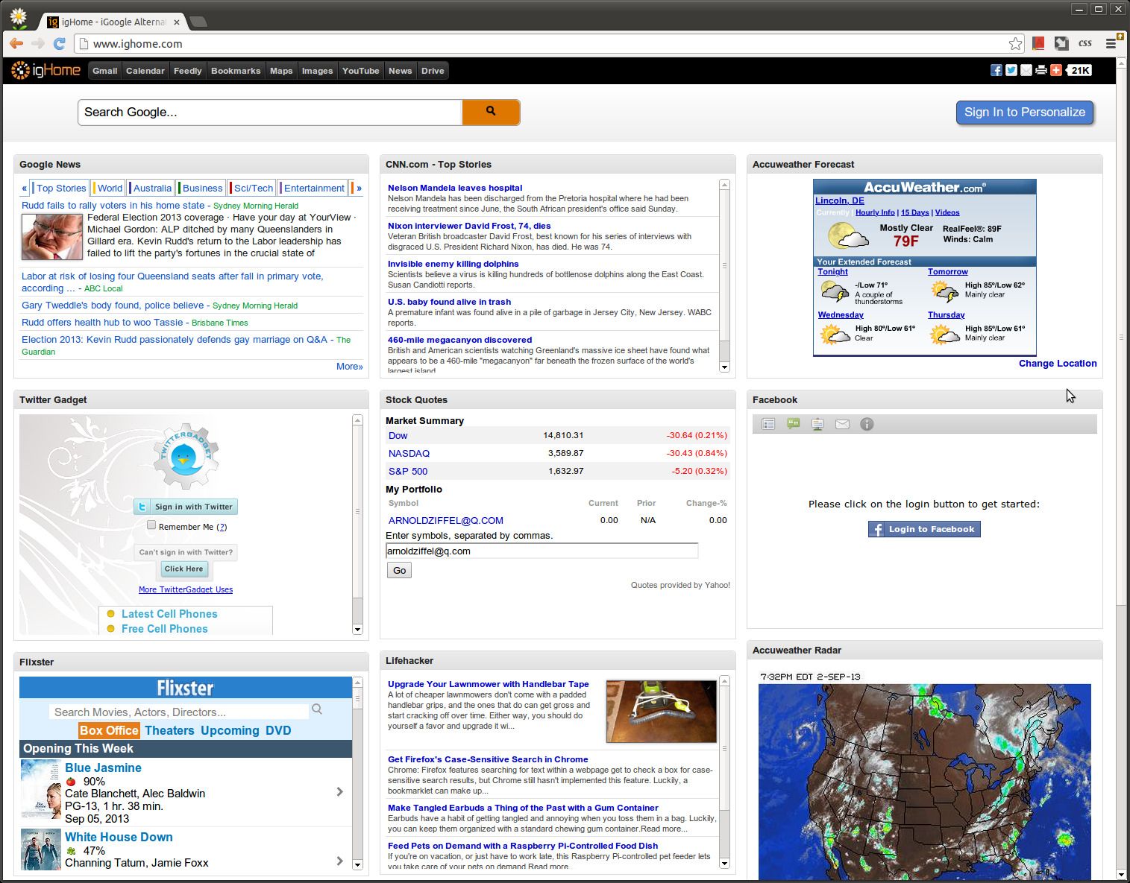Screen dimensions: 1130x883
Task: Open Drive from the top nav bar
Action: (433, 71)
